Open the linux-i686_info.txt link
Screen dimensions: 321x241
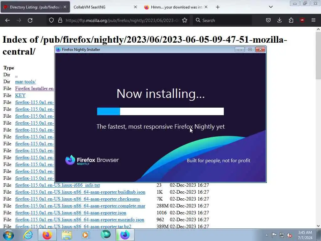coord(58,185)
